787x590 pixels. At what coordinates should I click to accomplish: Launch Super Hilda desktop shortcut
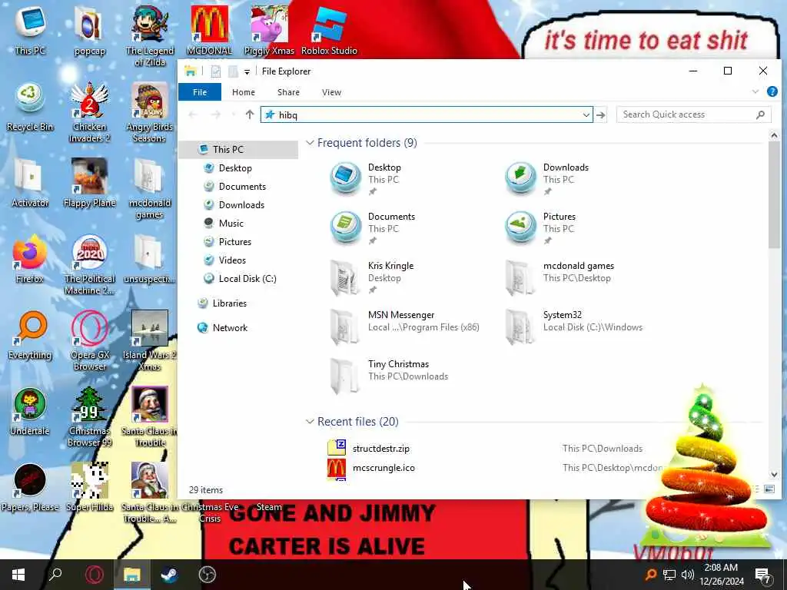point(89,487)
